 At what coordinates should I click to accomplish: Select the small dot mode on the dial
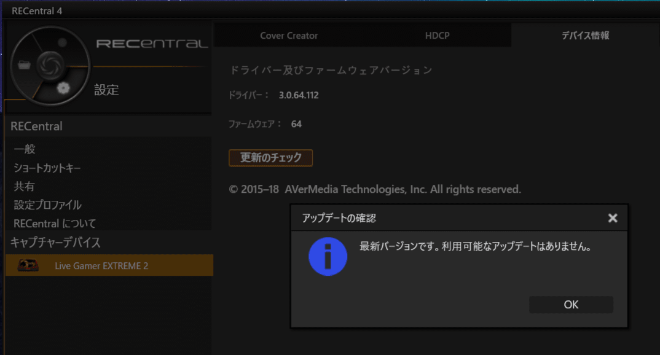click(x=62, y=42)
